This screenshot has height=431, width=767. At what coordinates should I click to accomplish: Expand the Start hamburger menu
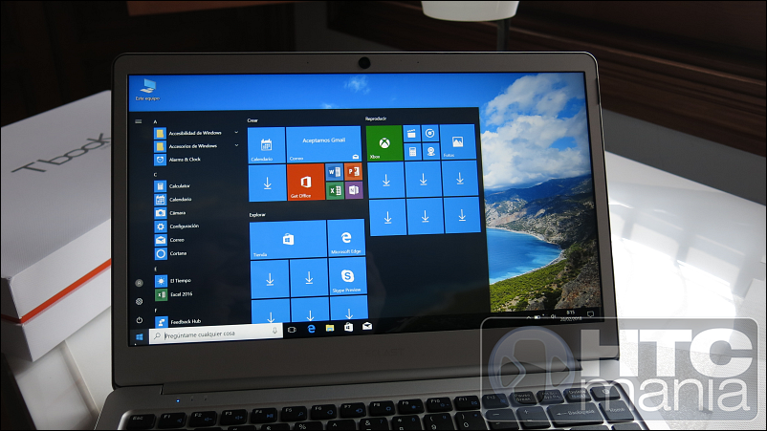tap(139, 121)
